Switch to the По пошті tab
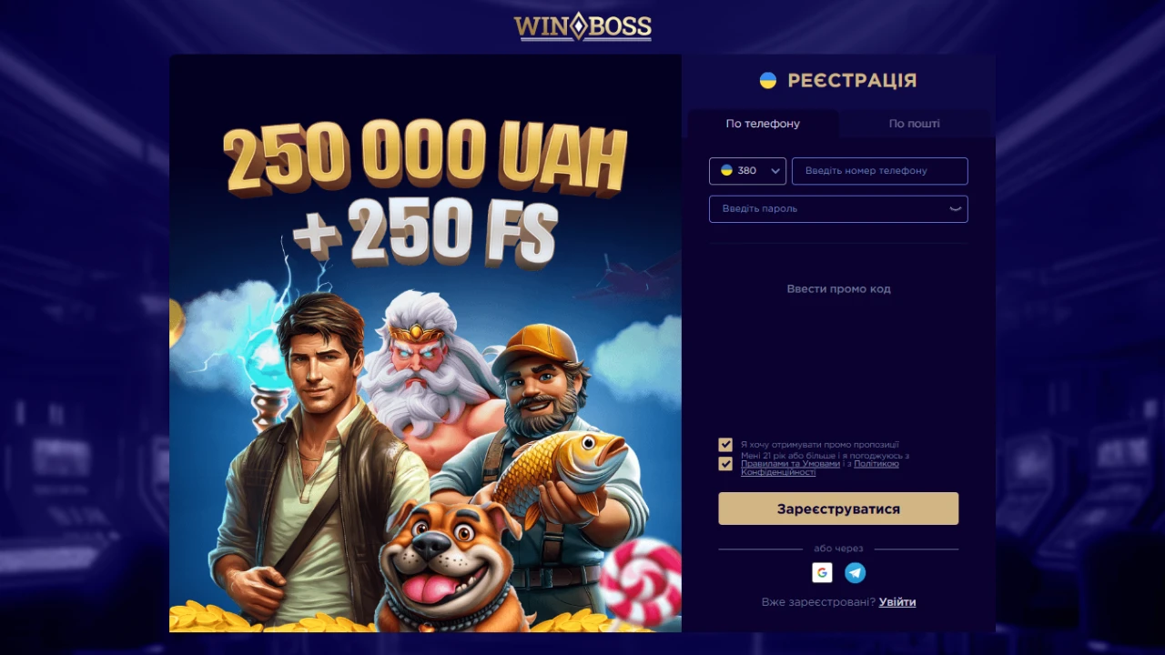Screen dimensions: 1165x655 tap(914, 124)
